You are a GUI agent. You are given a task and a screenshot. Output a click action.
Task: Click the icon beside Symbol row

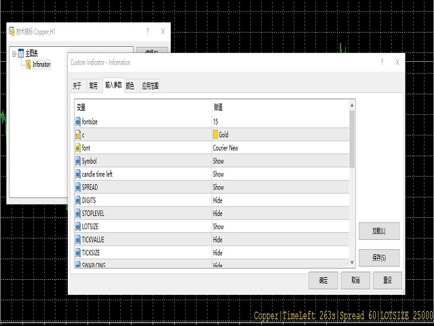coord(78,161)
